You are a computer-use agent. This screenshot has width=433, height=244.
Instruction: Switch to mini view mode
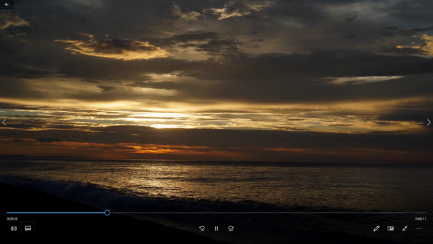[390, 228]
